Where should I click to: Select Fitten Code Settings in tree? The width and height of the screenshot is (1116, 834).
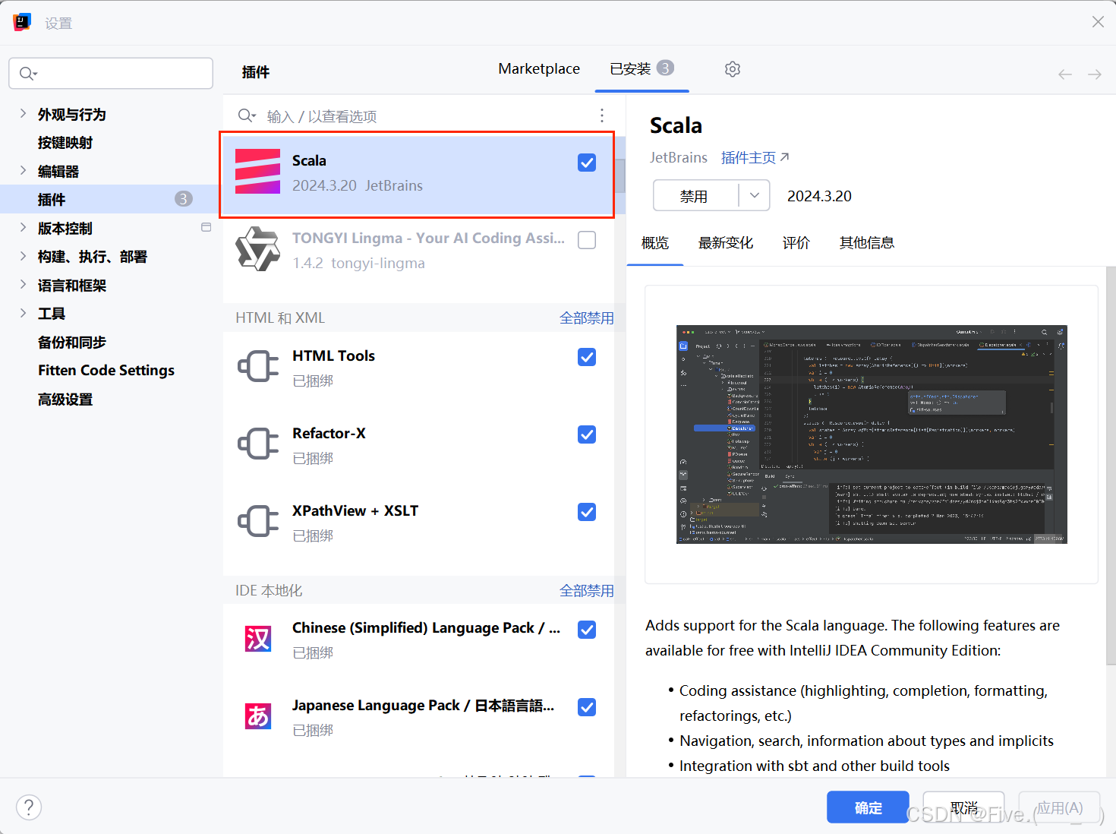(106, 371)
